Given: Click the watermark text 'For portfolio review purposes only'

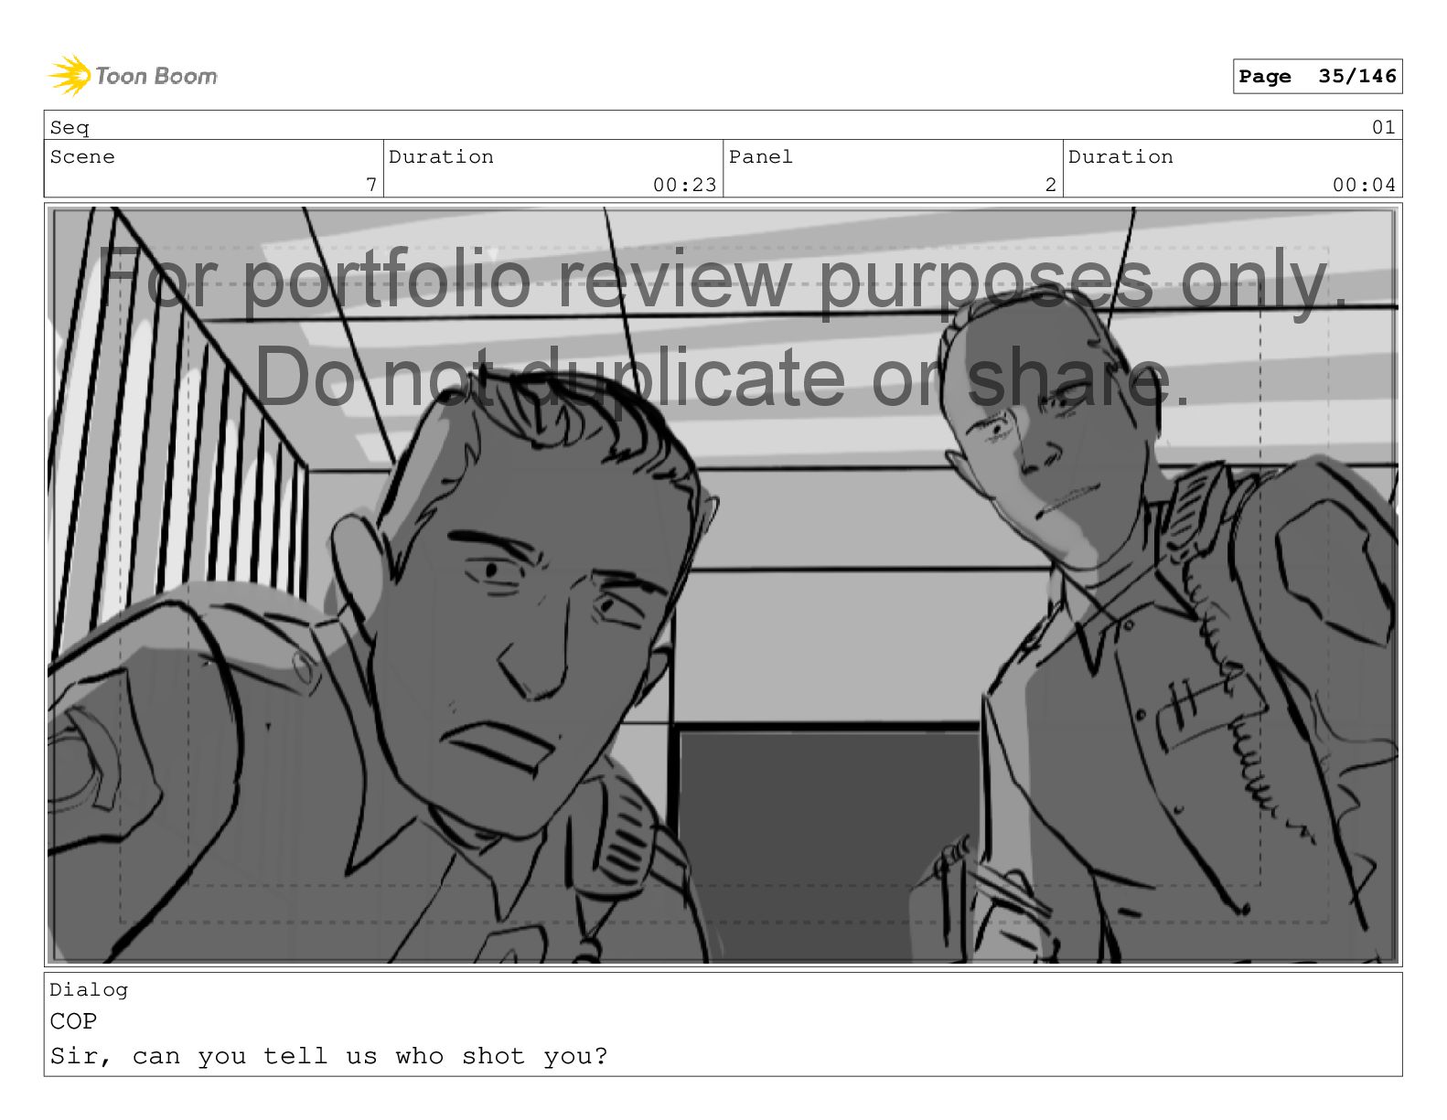Looking at the screenshot, I should point(723,279).
